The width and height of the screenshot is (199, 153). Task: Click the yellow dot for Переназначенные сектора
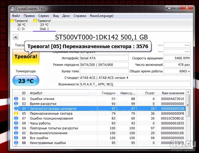pyautogui.click(x=16, y=113)
